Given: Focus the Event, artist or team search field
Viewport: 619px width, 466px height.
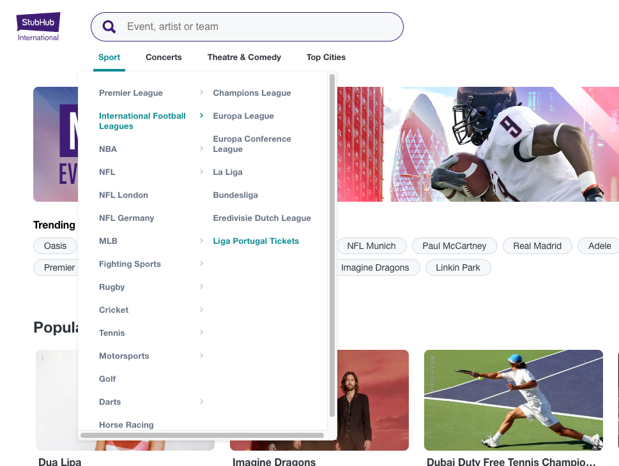Looking at the screenshot, I should 247,27.
